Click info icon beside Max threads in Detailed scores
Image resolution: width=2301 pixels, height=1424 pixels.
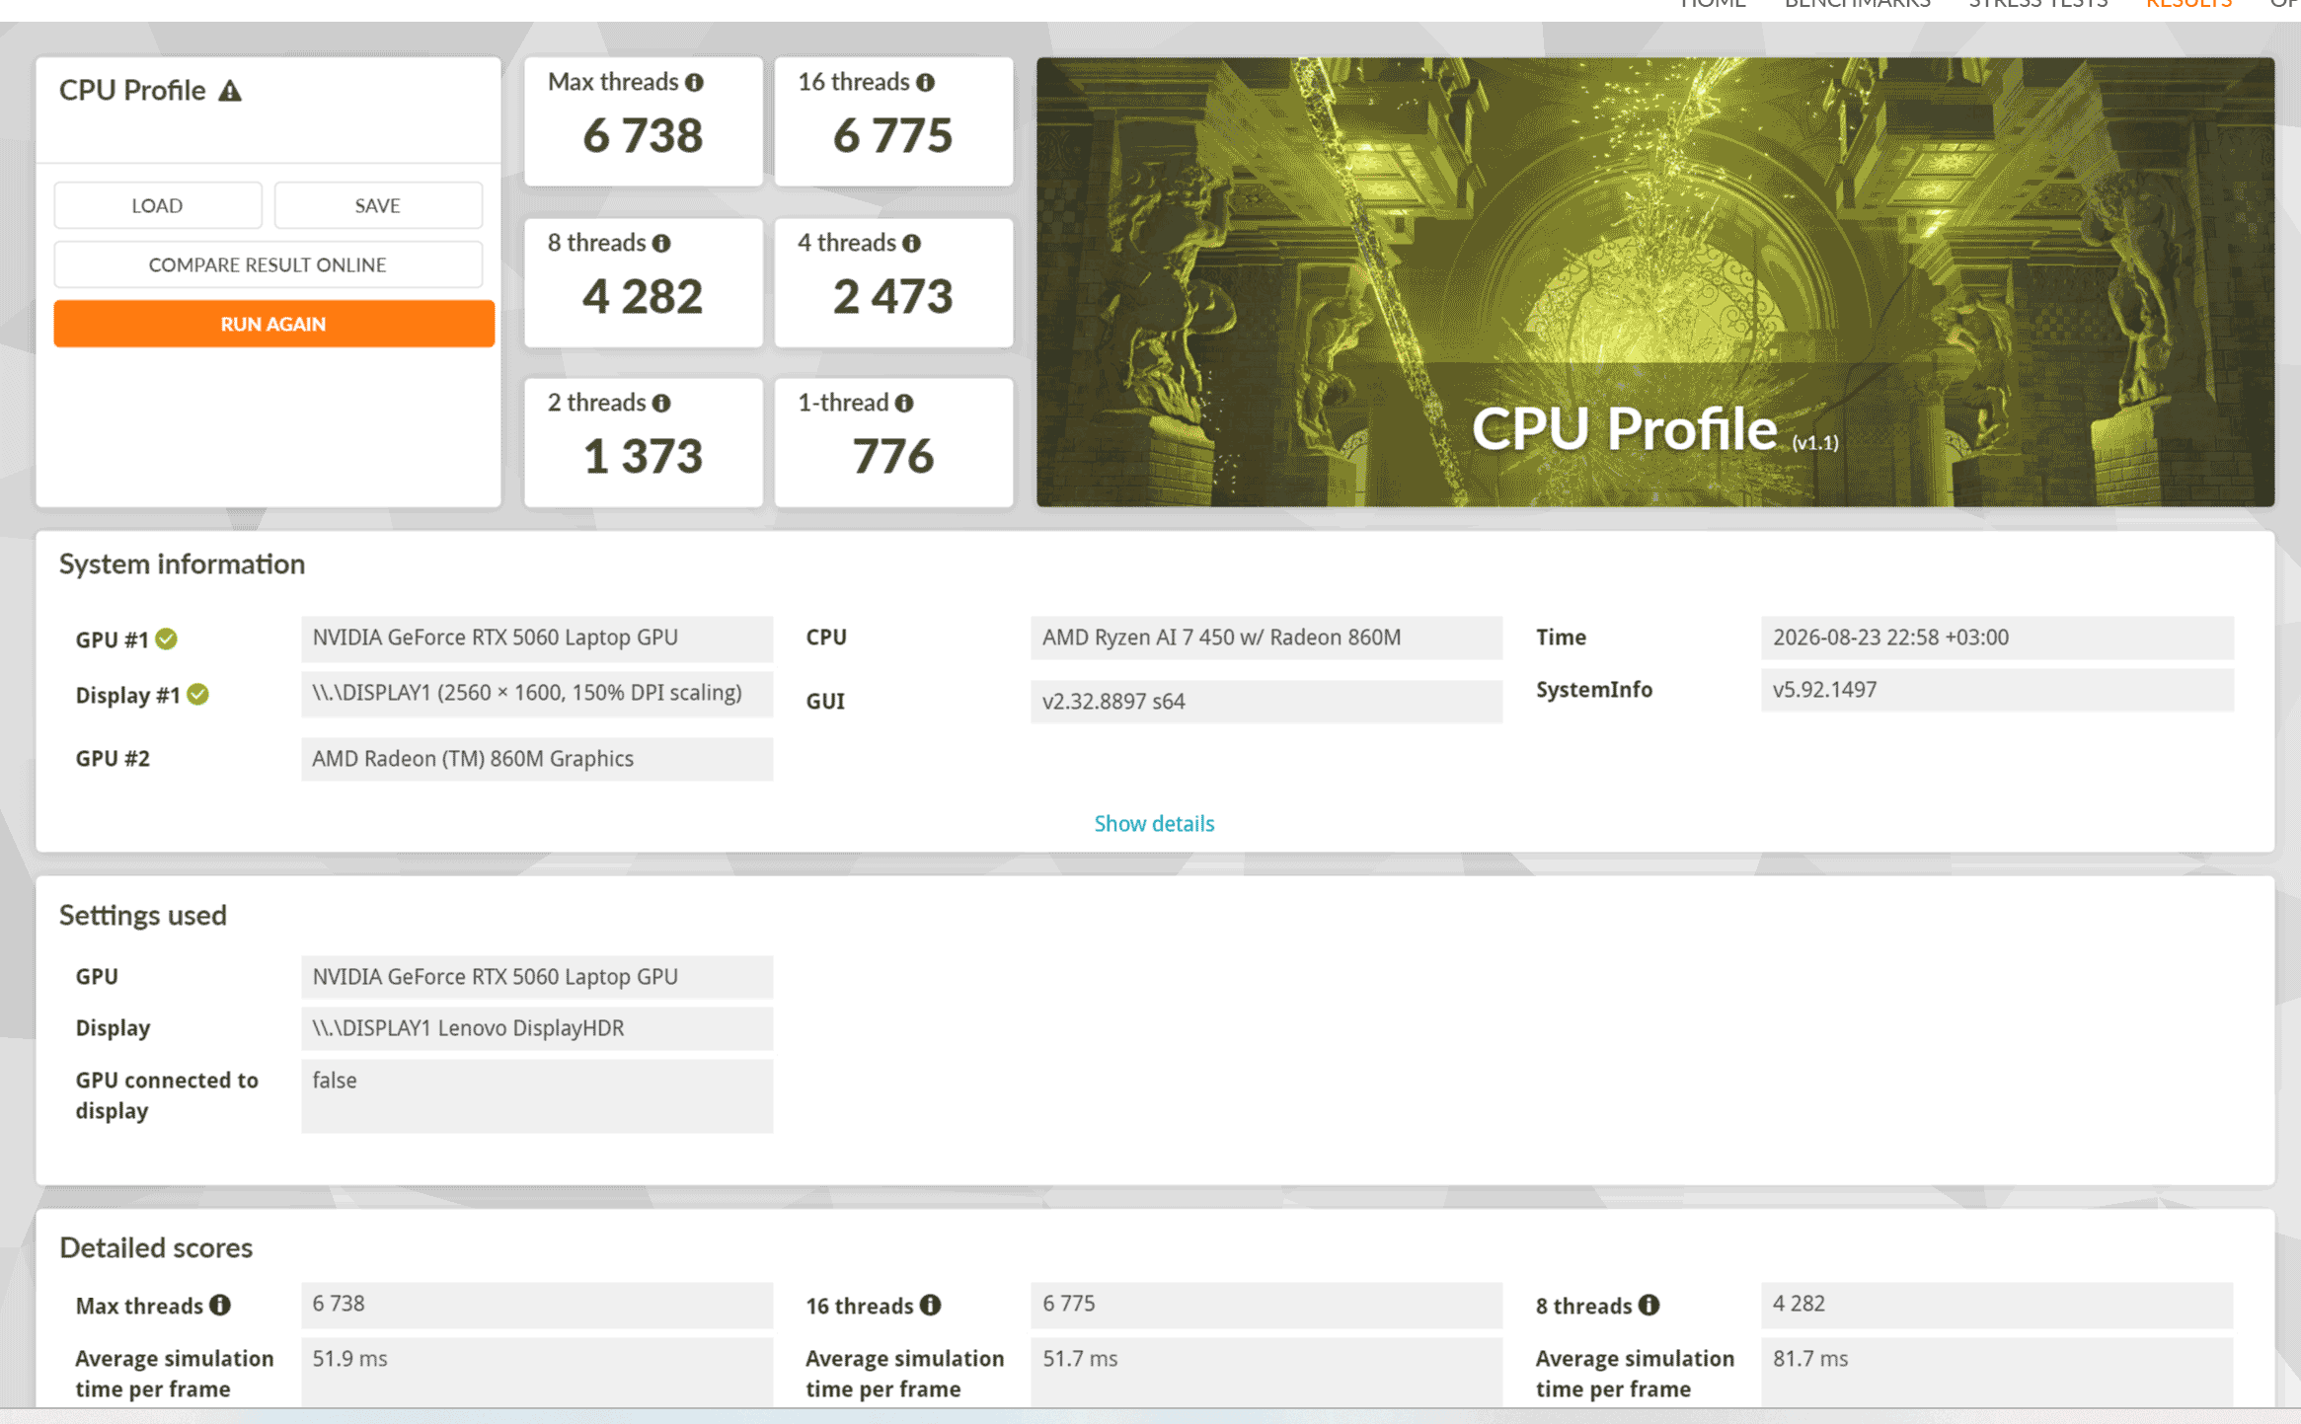[220, 1305]
